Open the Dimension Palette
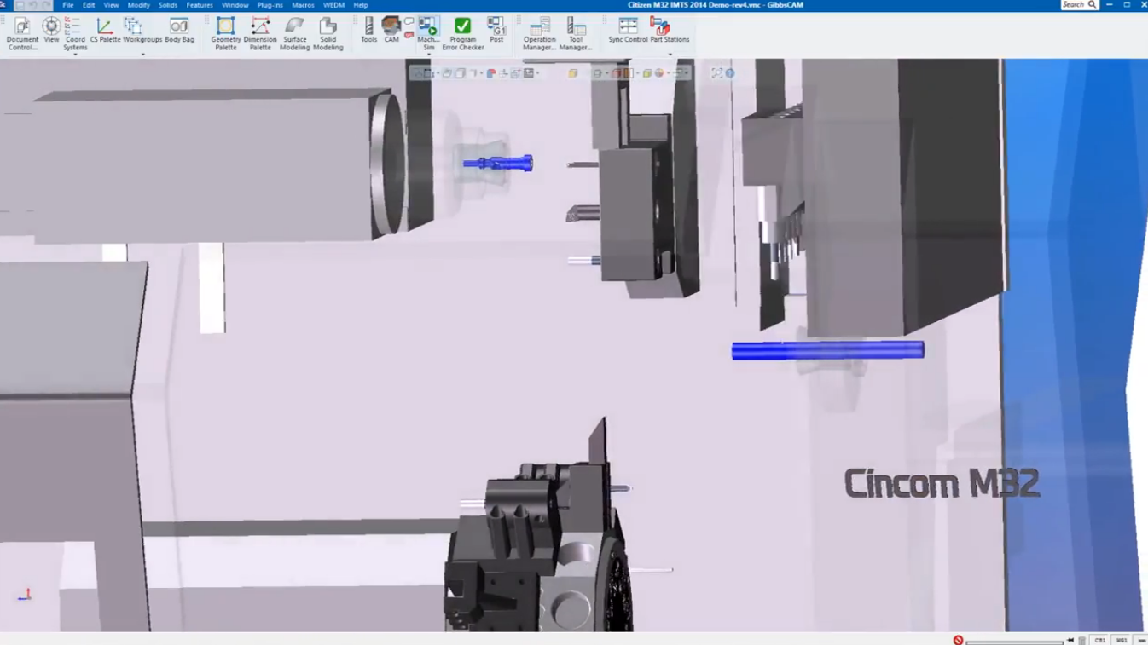 [x=260, y=33]
